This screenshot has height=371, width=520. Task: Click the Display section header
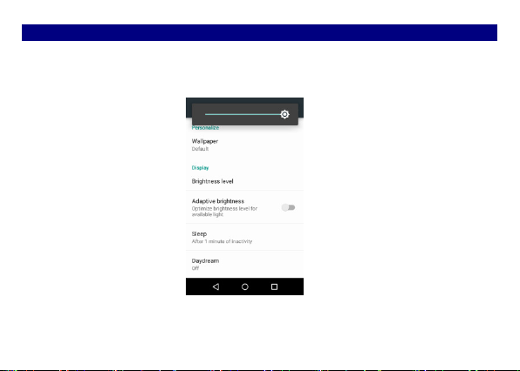coord(200,168)
